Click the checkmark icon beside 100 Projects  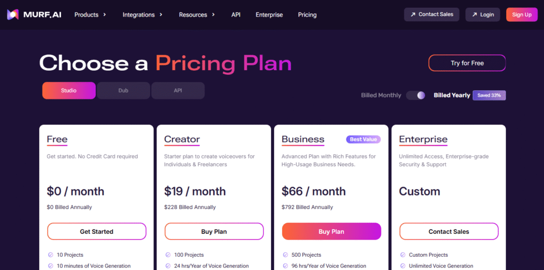tap(168, 255)
